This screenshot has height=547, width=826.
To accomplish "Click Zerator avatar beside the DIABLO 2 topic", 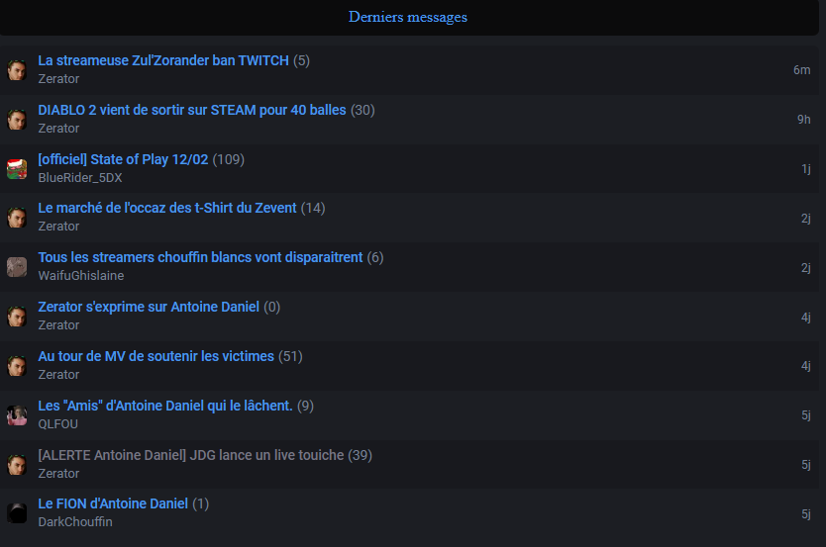I will [x=17, y=120].
